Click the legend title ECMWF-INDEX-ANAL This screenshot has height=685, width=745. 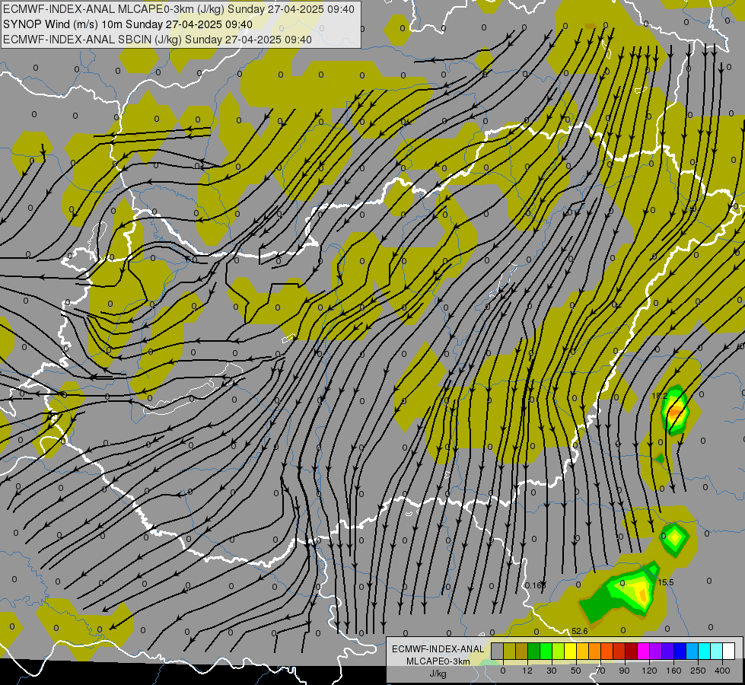click(x=438, y=649)
